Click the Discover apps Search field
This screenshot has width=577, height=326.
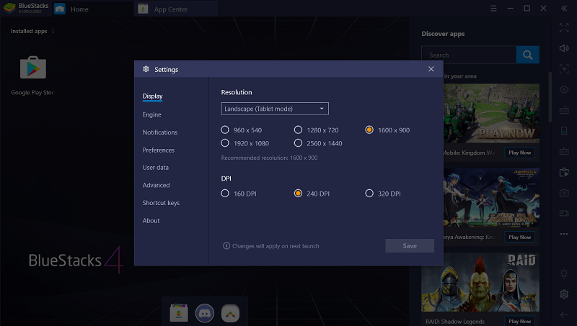(469, 55)
